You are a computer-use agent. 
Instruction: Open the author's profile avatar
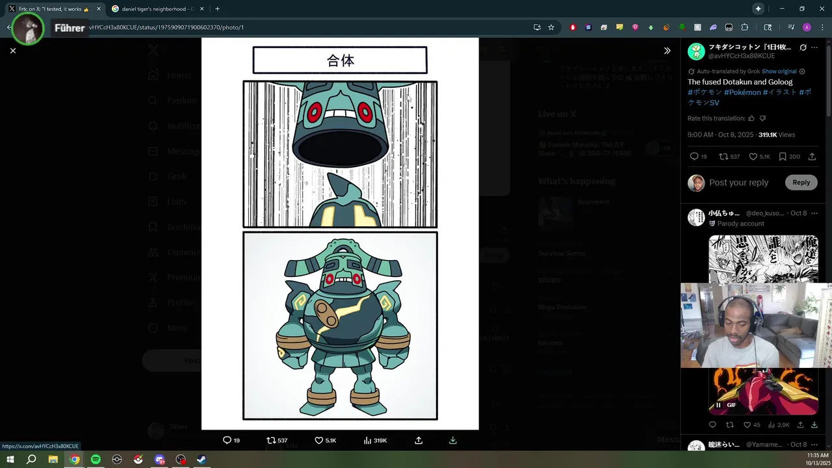[696, 51]
